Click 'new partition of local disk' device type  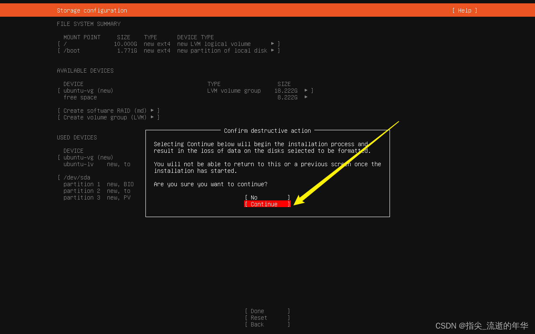pyautogui.click(x=222, y=51)
